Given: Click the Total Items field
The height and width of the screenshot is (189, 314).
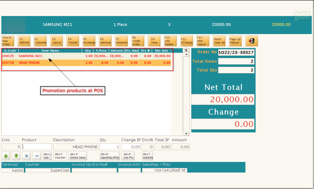Looking at the screenshot, I should point(236,61).
